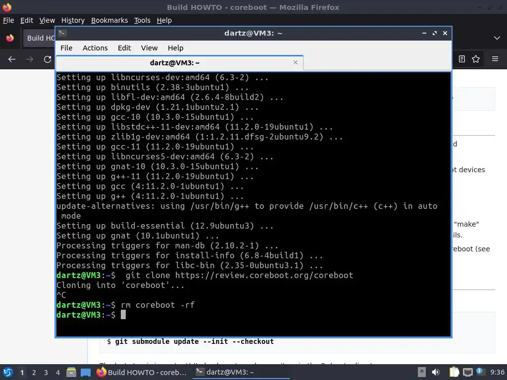This screenshot has width=507, height=380.
Task: Open the update notification tray icon
Action: coord(480,372)
